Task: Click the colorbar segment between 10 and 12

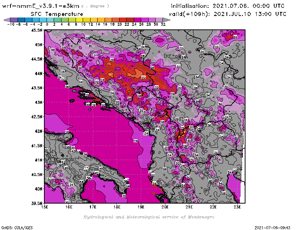Action: [86, 20]
